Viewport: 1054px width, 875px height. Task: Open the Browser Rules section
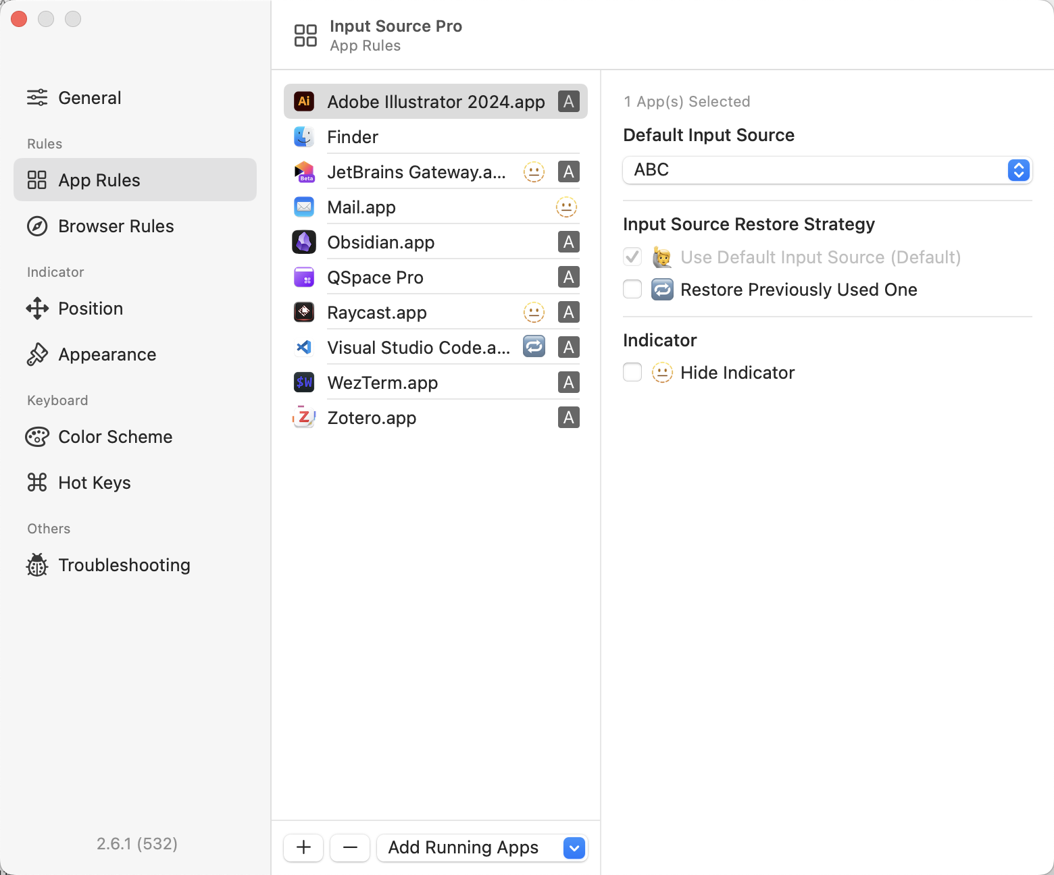tap(116, 226)
